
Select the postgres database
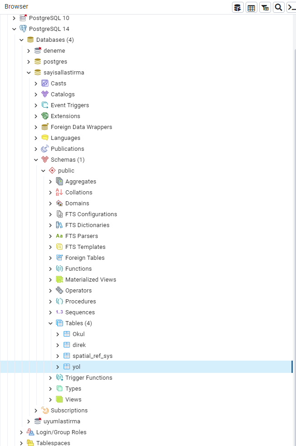(x=55, y=62)
